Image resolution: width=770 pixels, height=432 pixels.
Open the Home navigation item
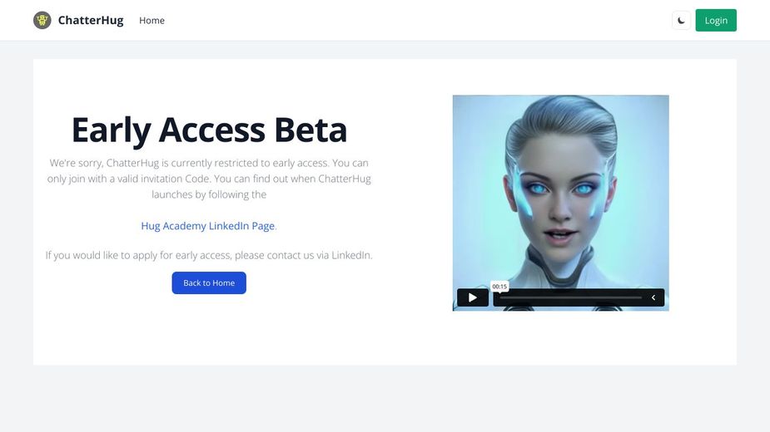coord(152,20)
